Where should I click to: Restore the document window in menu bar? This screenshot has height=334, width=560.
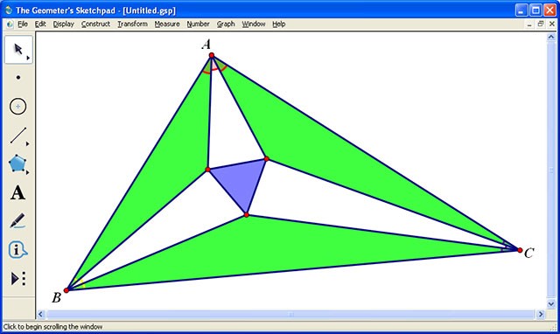541,24
